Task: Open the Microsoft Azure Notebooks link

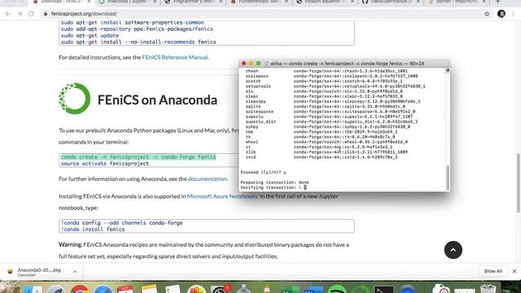Action: 222,196
